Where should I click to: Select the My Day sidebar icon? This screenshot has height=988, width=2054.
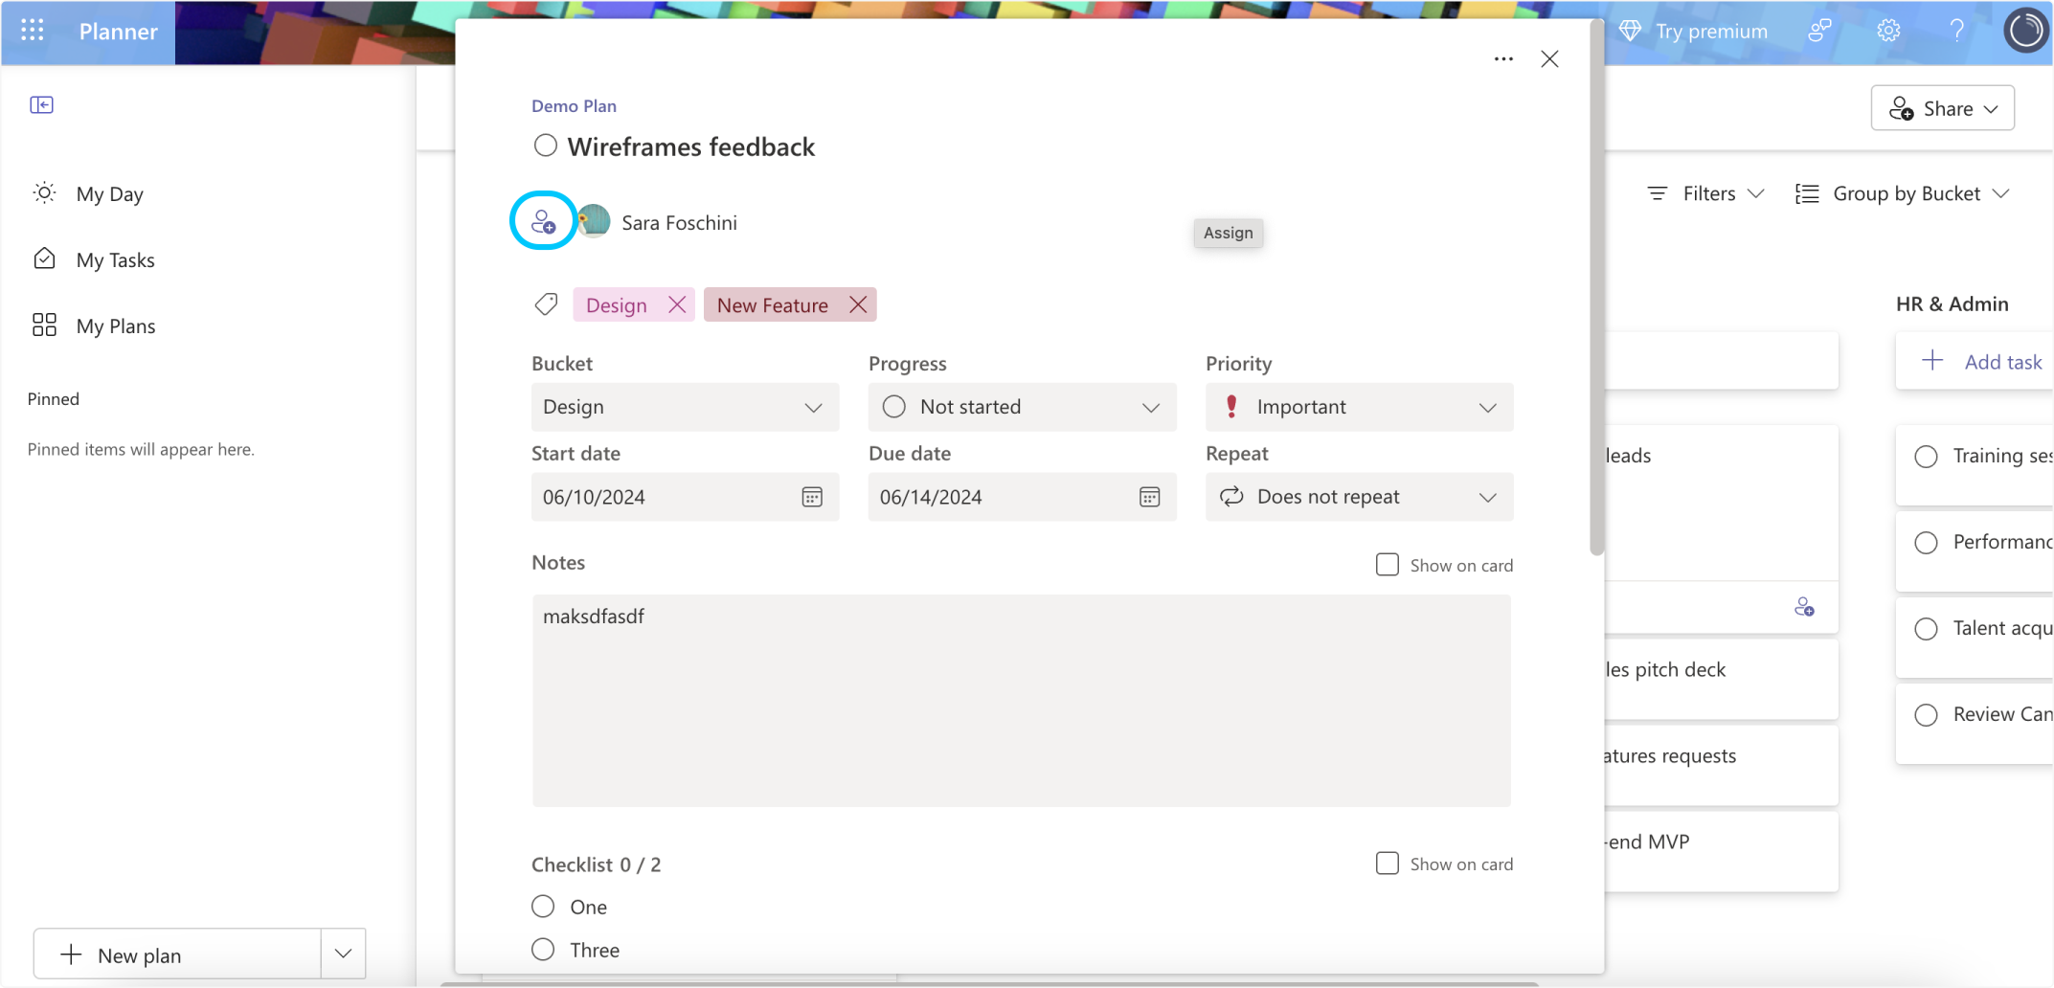[43, 192]
